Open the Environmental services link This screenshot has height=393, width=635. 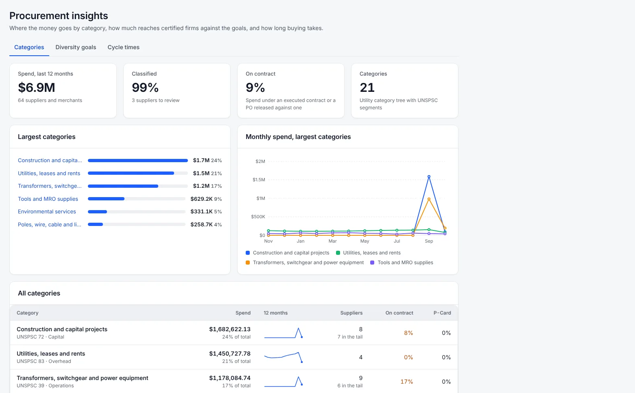click(47, 212)
